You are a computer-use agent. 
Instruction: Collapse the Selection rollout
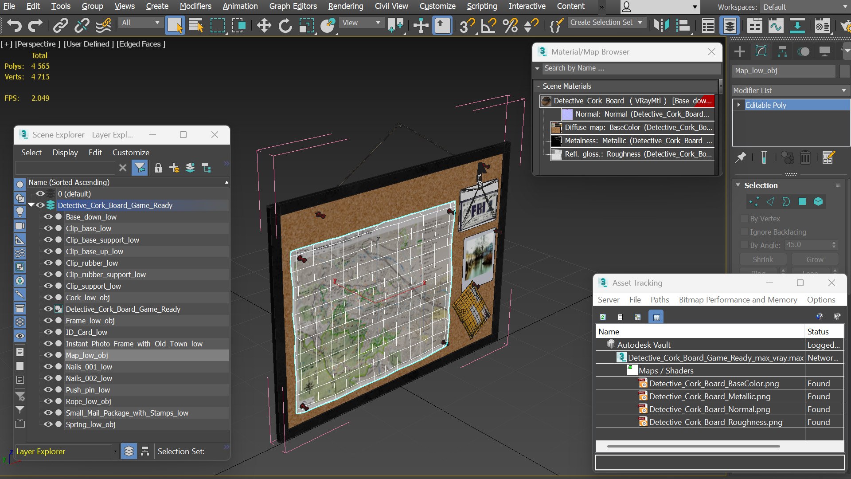click(738, 185)
